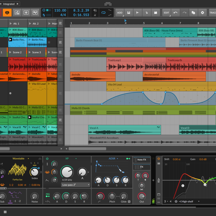Select the 0 sub octave option
The width and height of the screenshot is (216, 216).
point(10,201)
